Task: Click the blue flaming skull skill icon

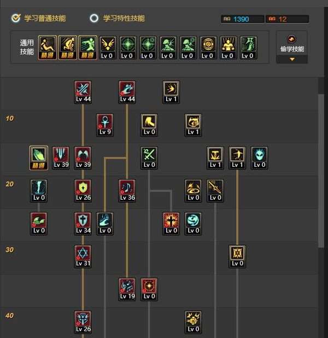Action: pyautogui.click(x=259, y=158)
